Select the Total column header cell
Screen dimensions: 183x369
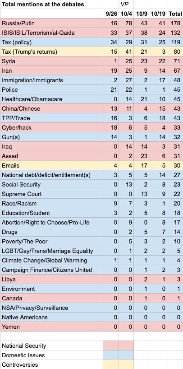tap(175, 14)
